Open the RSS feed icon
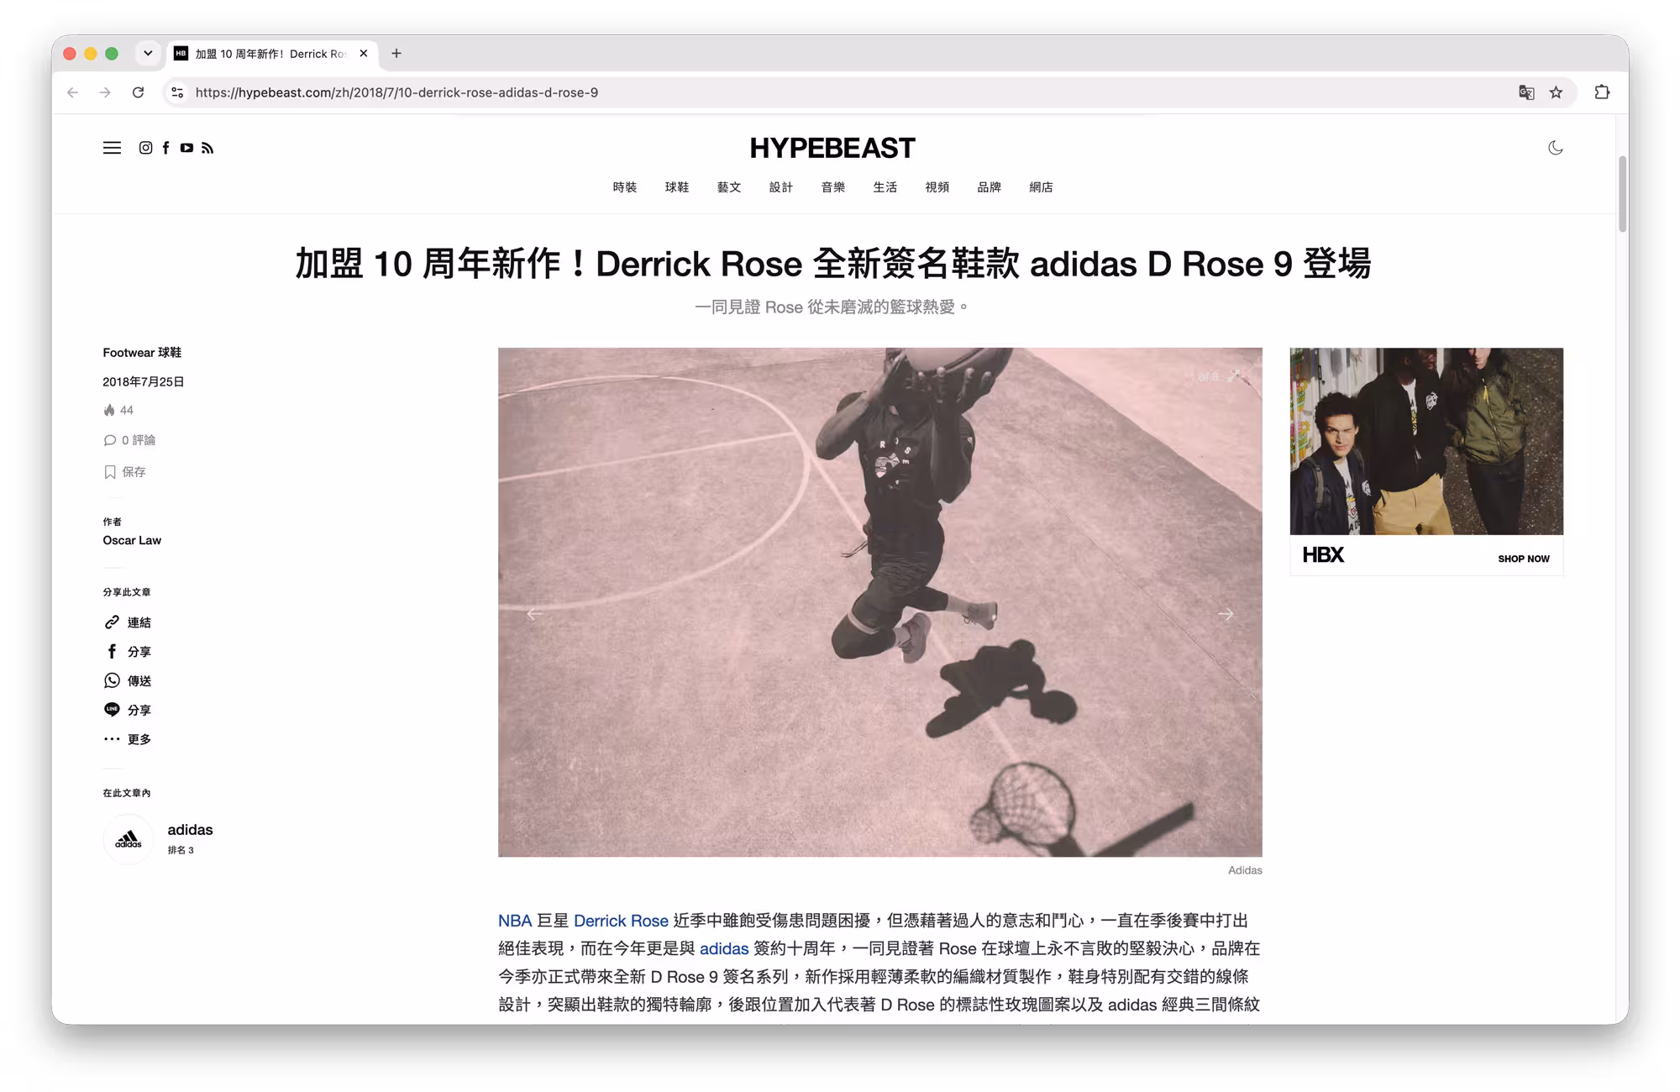This screenshot has height=1092, width=1680. [207, 148]
